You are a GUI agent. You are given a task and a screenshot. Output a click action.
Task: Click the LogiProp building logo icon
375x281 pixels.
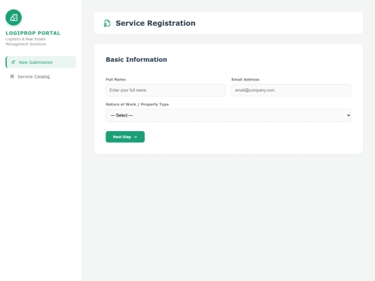(x=14, y=17)
